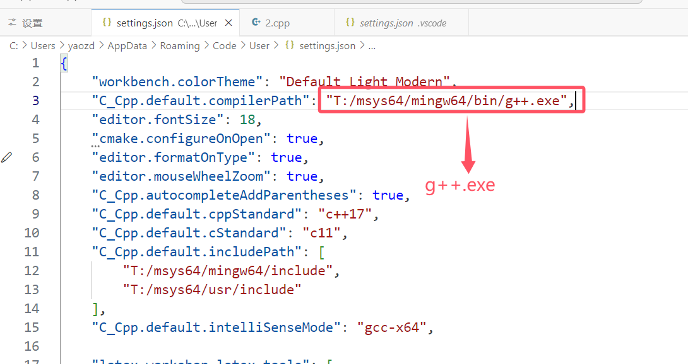
Task: Click true value of editor.mouseWheelZoom
Action: point(302,176)
